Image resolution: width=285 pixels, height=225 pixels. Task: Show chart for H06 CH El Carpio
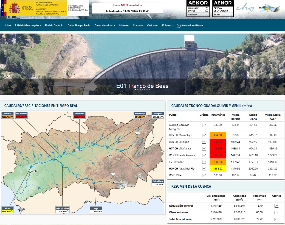(204, 142)
